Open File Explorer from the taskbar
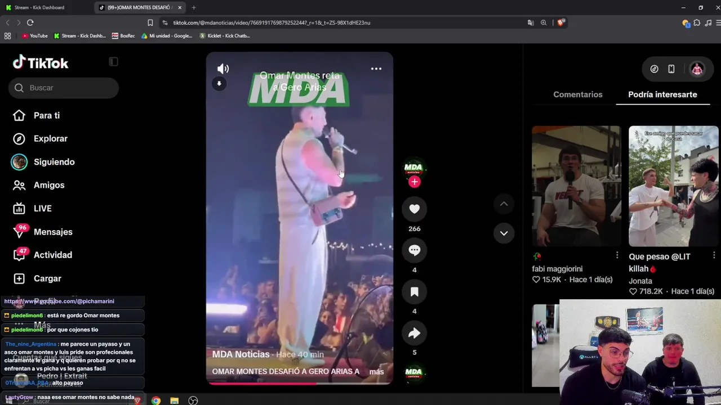The image size is (721, 405). pyautogui.click(x=175, y=400)
